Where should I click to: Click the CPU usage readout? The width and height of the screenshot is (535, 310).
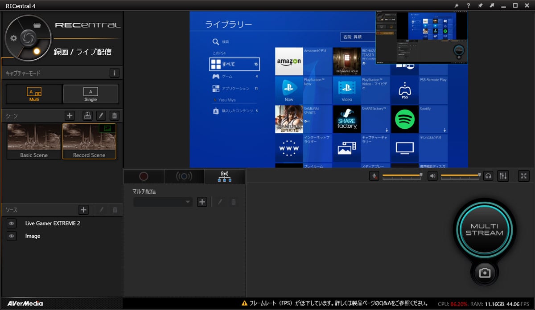pyautogui.click(x=453, y=303)
